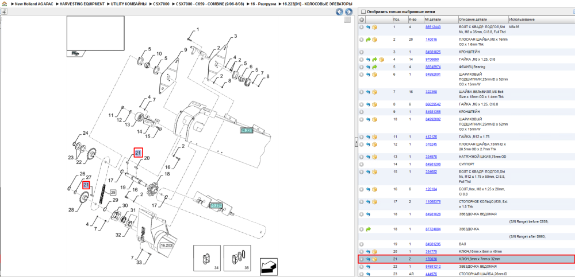Click package icon for part 140016
575x277 pixels.
point(375,39)
